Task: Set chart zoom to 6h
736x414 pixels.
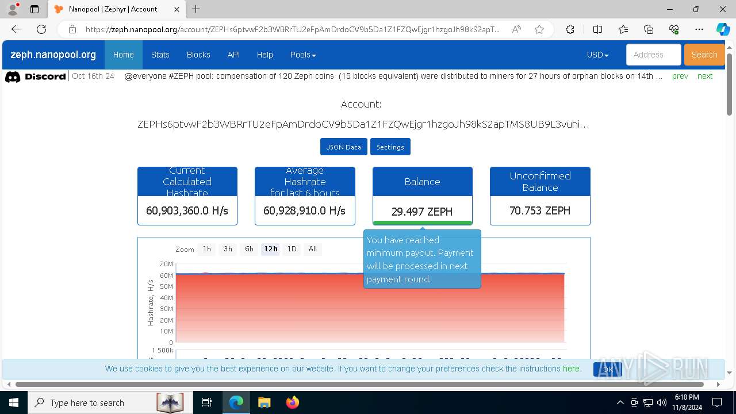Action: coord(249,249)
